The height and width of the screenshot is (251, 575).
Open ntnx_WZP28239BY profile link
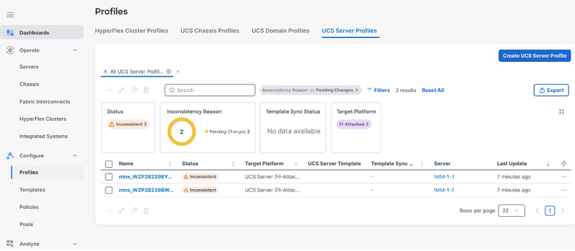coord(146,177)
